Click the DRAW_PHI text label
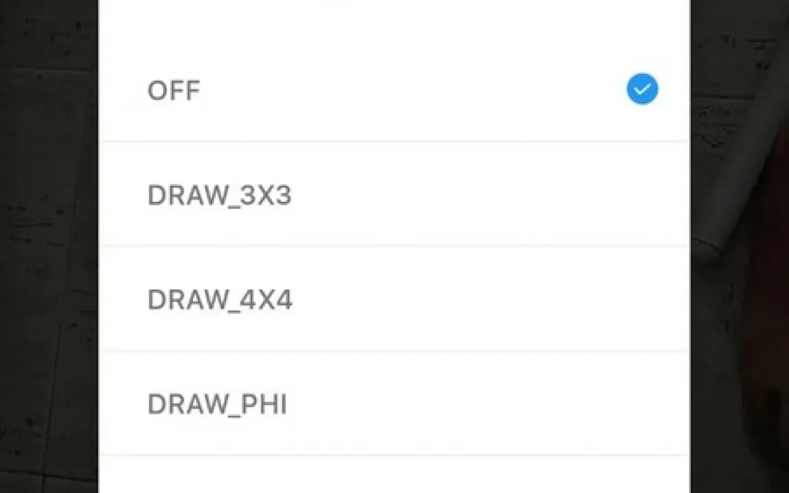 218,404
